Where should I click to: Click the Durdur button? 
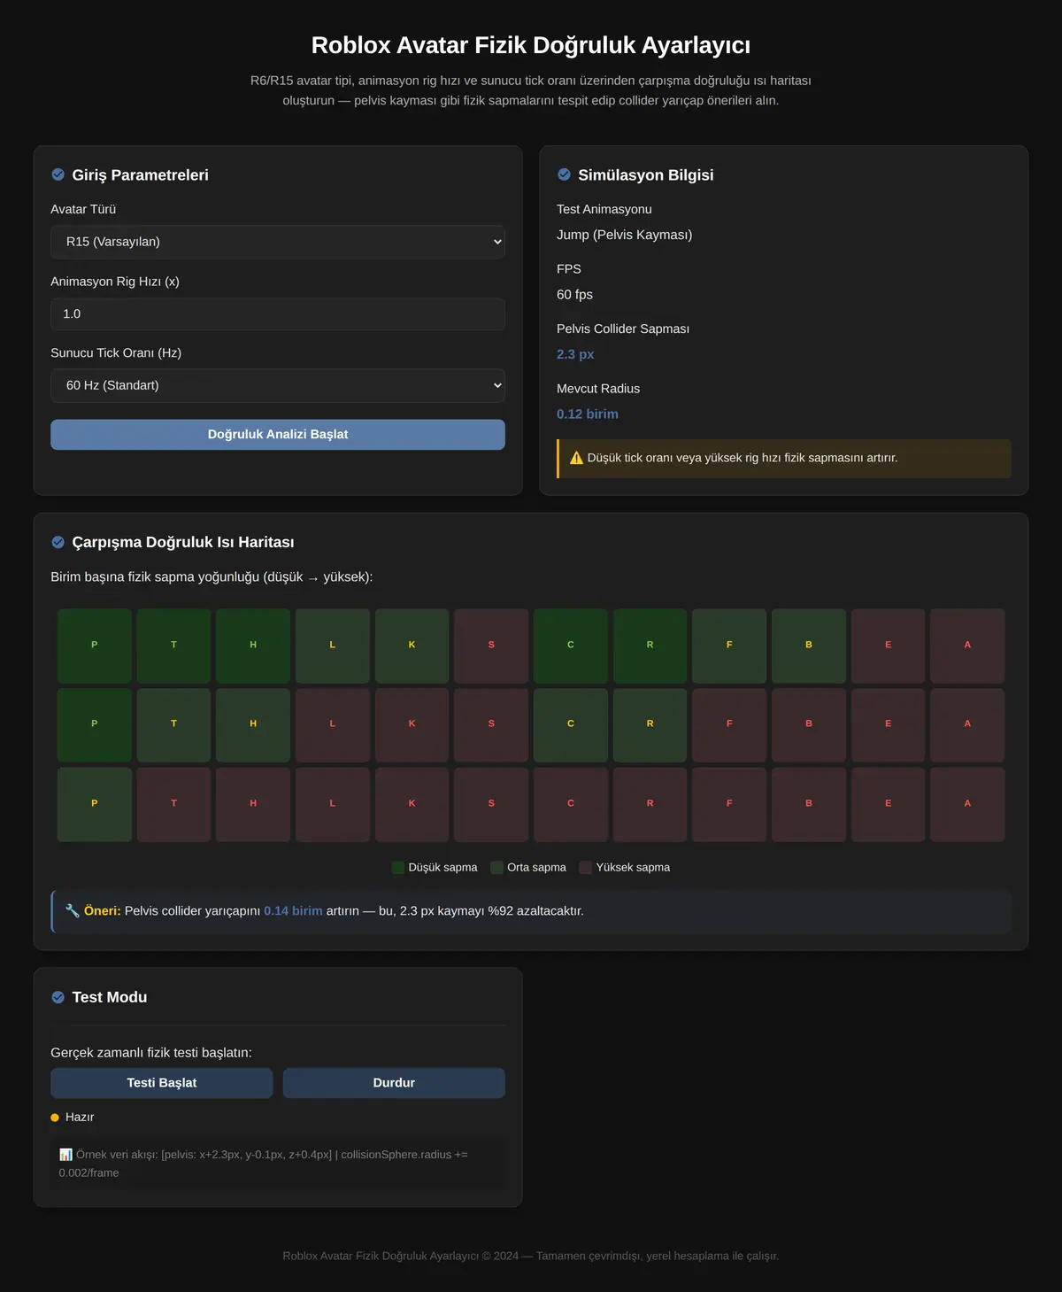[394, 1083]
